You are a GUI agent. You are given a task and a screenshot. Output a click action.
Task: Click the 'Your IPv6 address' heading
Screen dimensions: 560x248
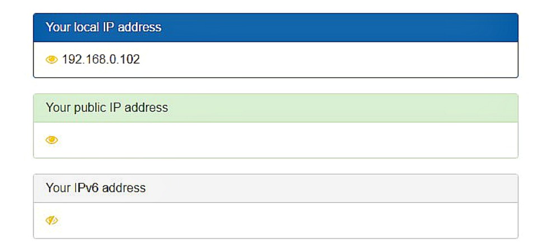[95, 188]
